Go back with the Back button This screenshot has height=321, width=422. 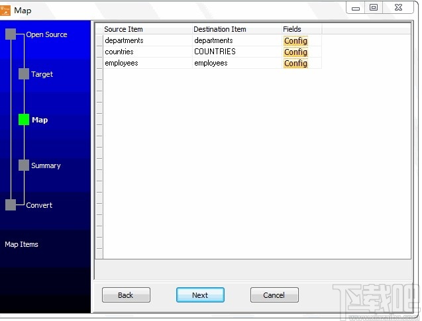click(126, 295)
